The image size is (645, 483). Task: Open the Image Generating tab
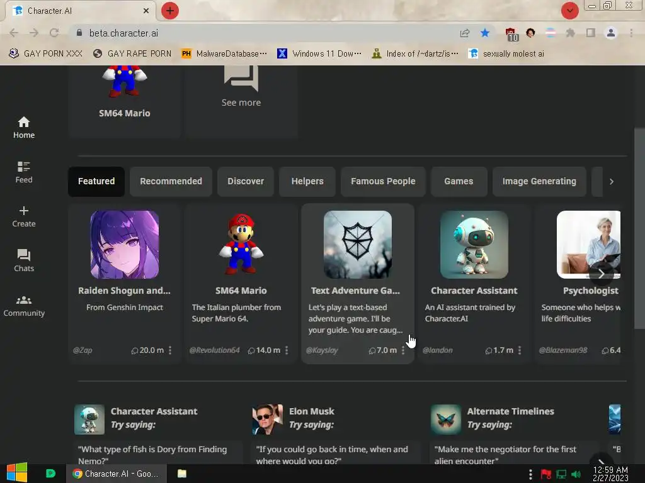[x=539, y=181]
